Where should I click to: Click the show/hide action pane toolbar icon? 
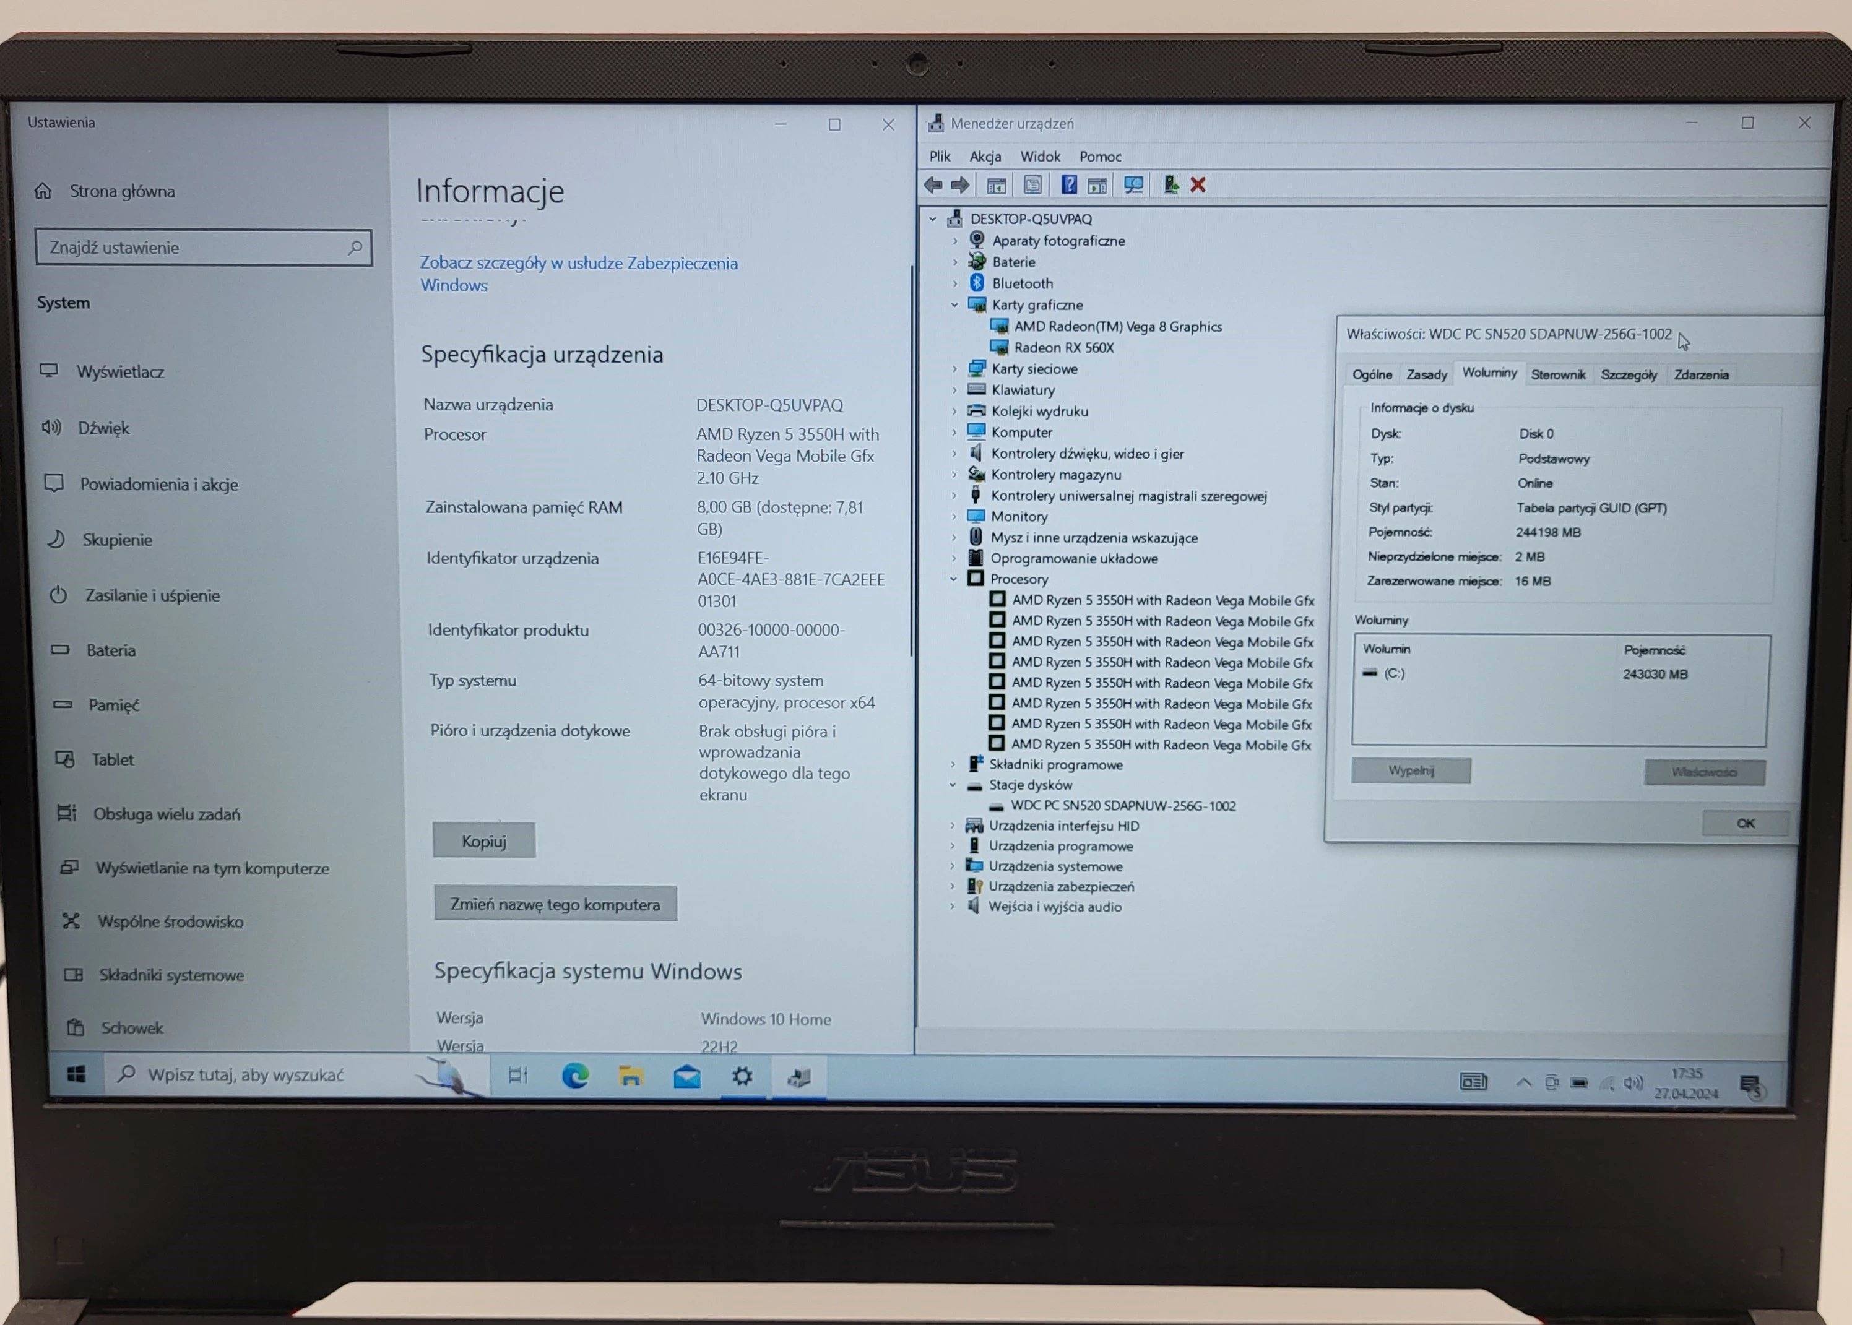[x=1097, y=185]
